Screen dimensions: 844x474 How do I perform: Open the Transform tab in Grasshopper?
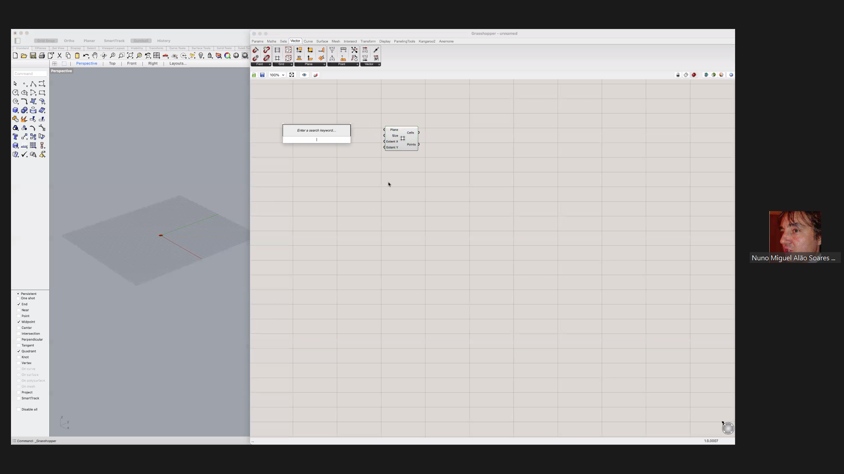[x=368, y=41]
